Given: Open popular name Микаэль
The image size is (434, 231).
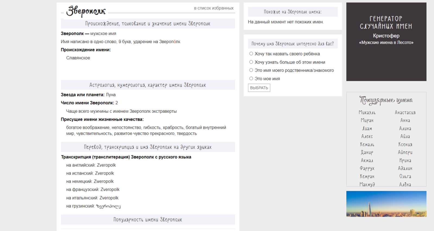Looking at the screenshot, I should point(367,112).
